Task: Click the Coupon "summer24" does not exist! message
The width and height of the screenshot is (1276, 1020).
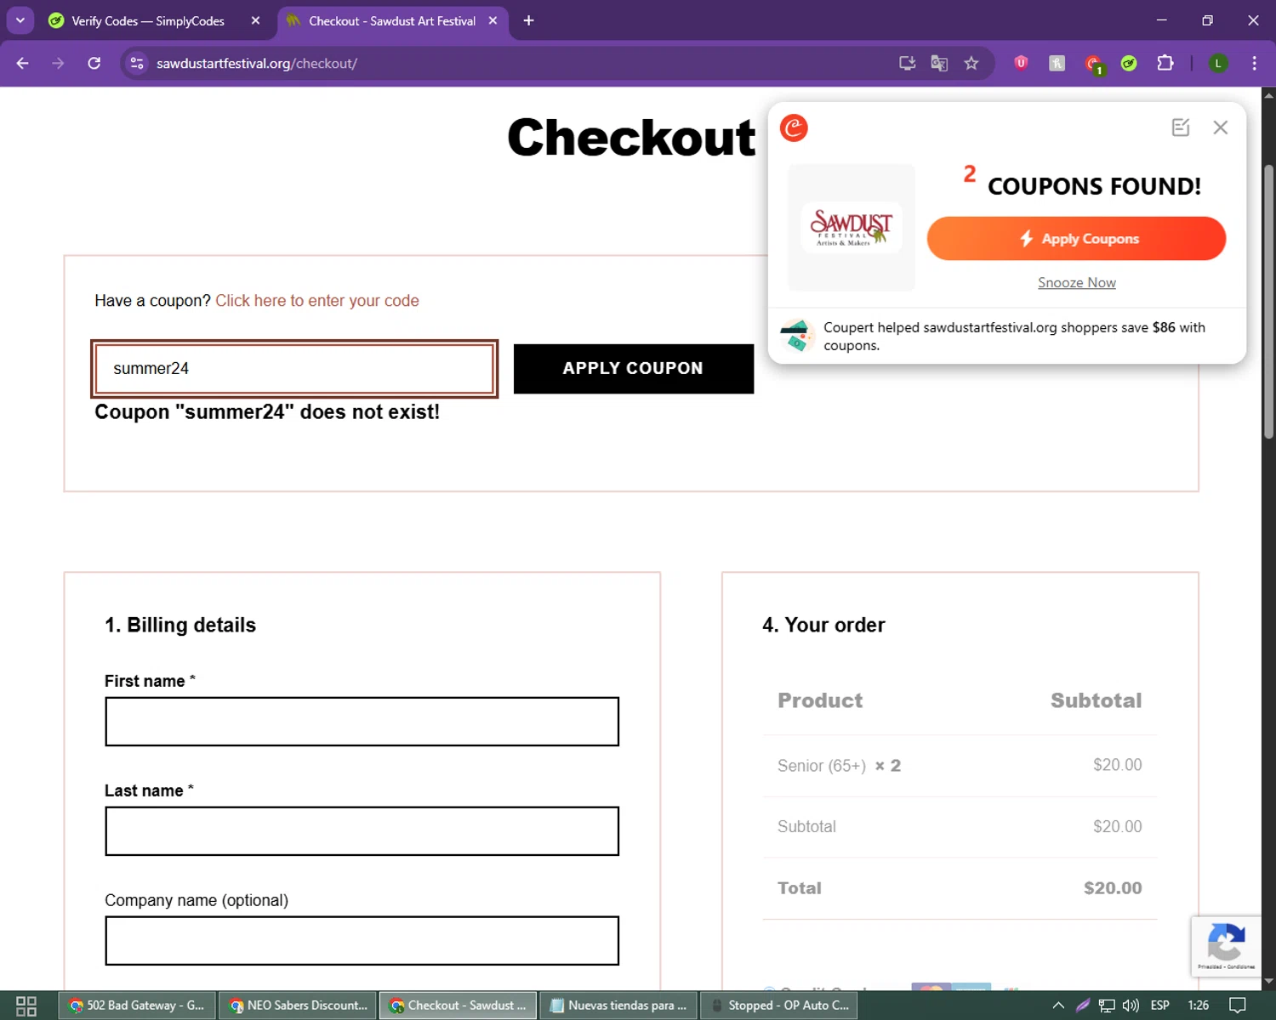Action: (267, 412)
